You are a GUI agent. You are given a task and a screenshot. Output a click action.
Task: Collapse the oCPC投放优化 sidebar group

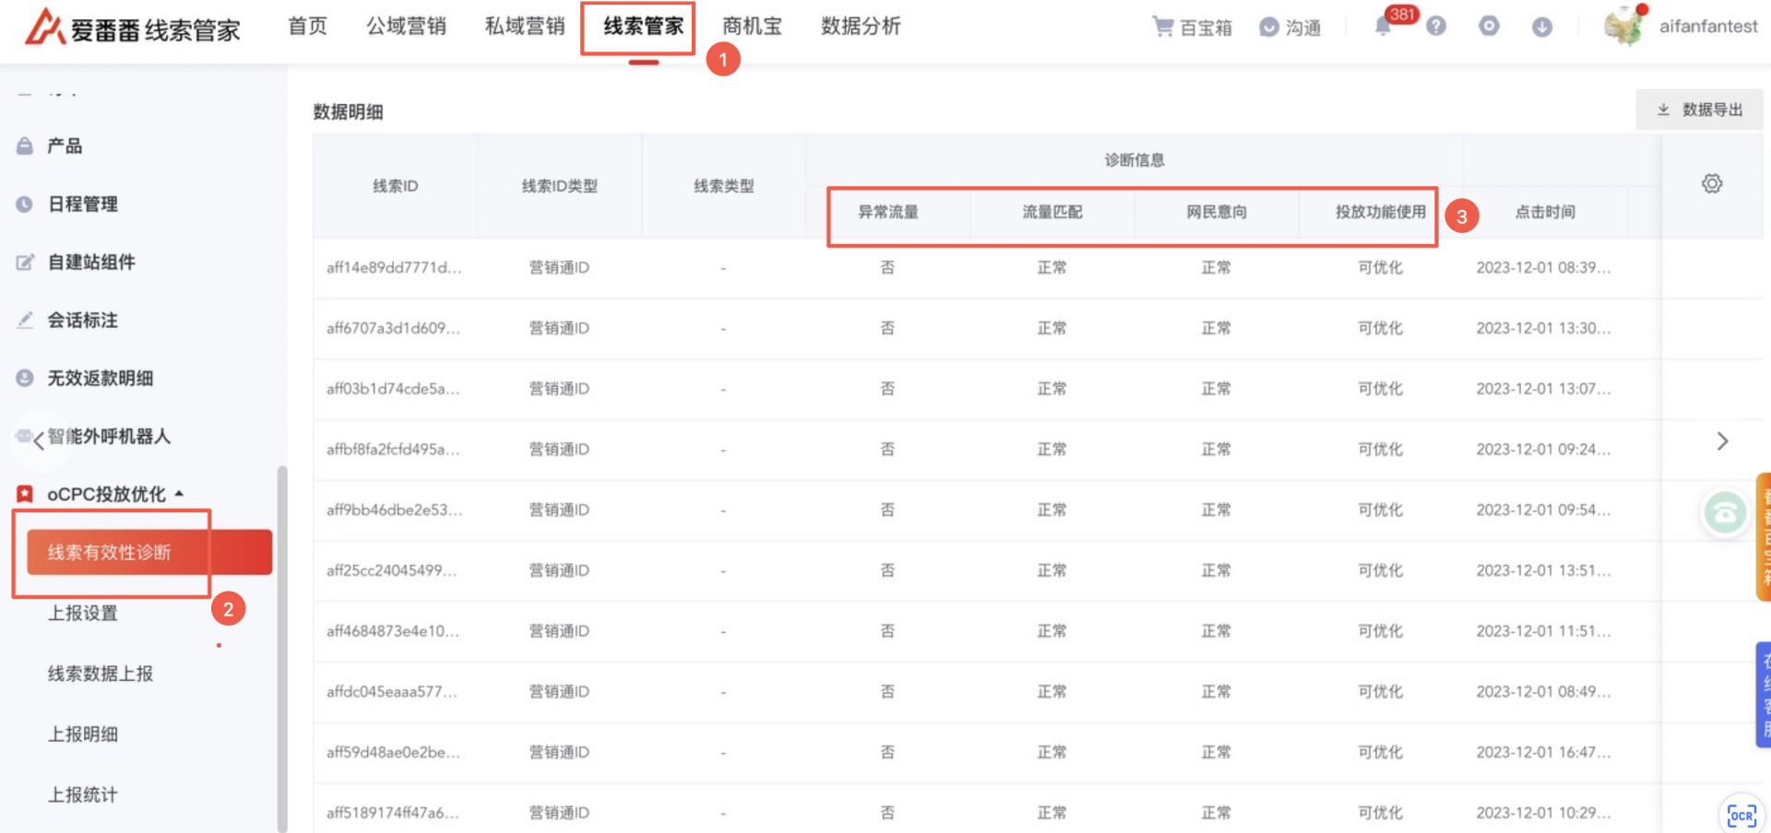click(179, 494)
